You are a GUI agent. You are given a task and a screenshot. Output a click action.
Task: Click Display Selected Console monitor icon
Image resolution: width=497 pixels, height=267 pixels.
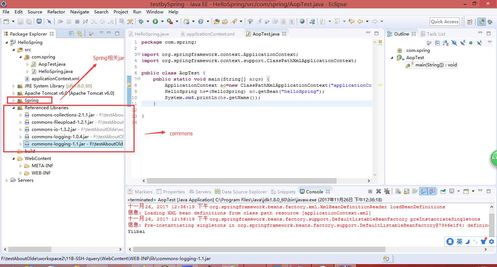(452, 191)
